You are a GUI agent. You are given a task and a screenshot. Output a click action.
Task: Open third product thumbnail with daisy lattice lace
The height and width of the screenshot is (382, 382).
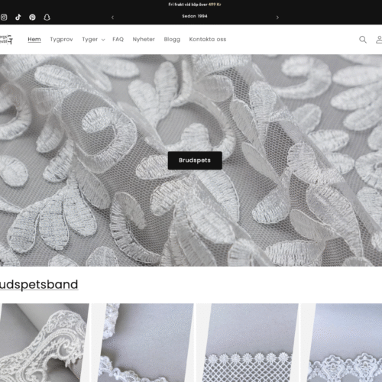point(247,342)
